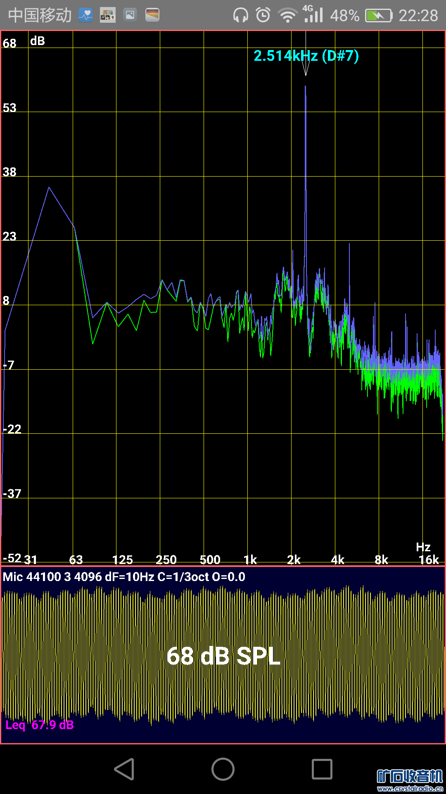This screenshot has height=794, width=446.
Task: Tap the 4G signal strength icon
Action: 313,14
